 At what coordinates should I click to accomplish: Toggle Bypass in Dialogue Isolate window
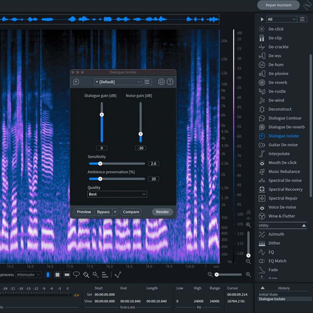click(103, 212)
